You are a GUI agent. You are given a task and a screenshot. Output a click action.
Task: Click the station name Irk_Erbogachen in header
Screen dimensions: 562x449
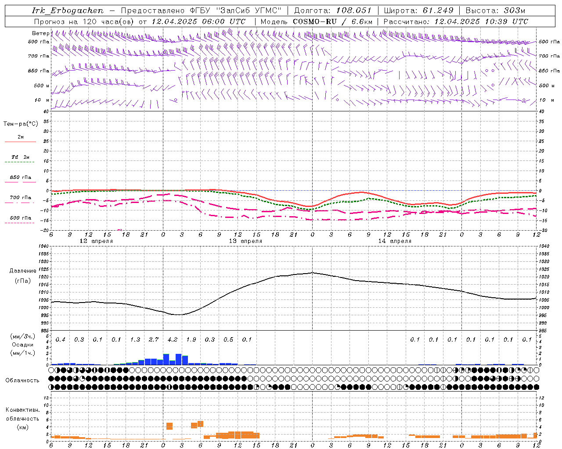coord(68,11)
